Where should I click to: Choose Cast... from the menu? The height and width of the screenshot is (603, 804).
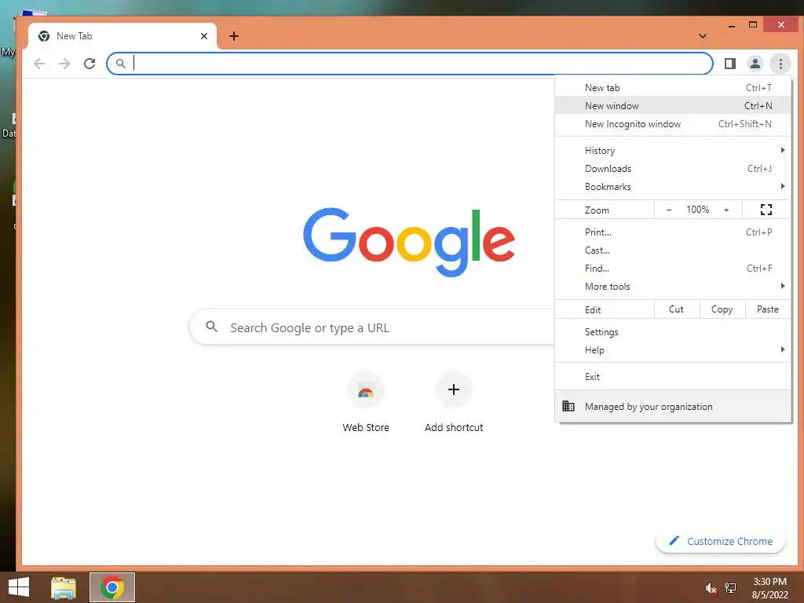click(x=673, y=250)
